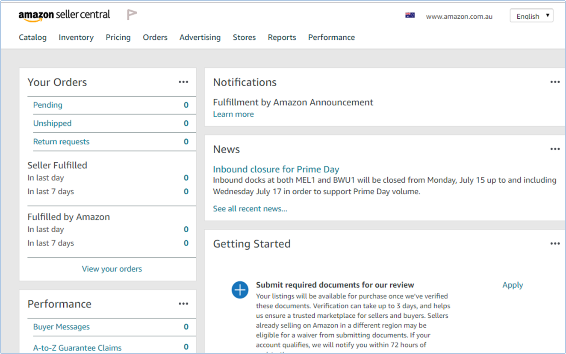Click Apply for document submission
Viewport: 566px width, 354px height.
coord(513,285)
